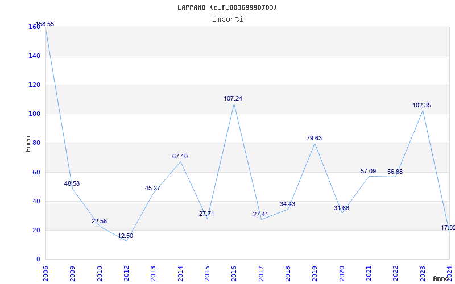The width and height of the screenshot is (455, 284).
Task: Select the 34.43 data label
Action: tap(287, 204)
